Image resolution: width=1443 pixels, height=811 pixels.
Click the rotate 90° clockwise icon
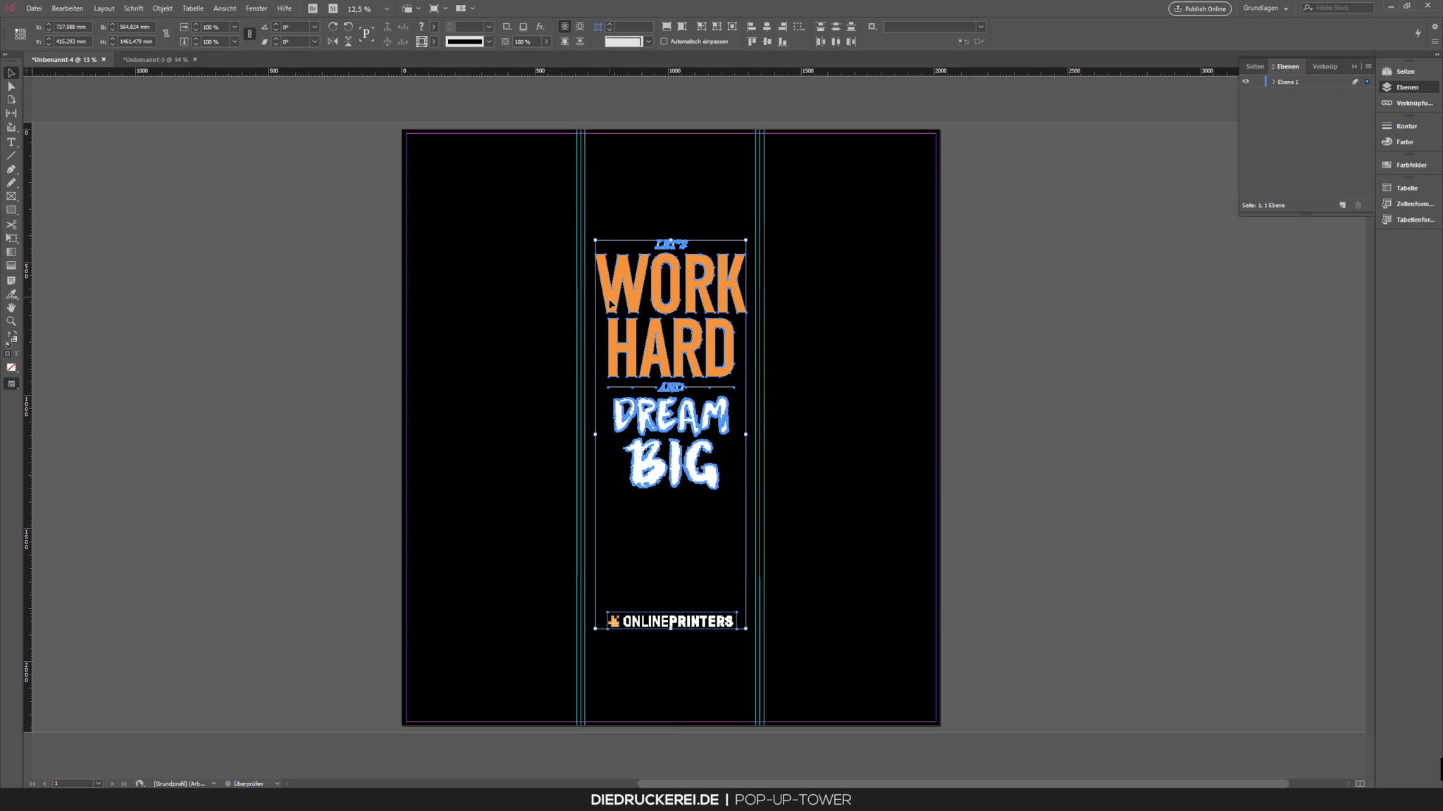pos(333,27)
